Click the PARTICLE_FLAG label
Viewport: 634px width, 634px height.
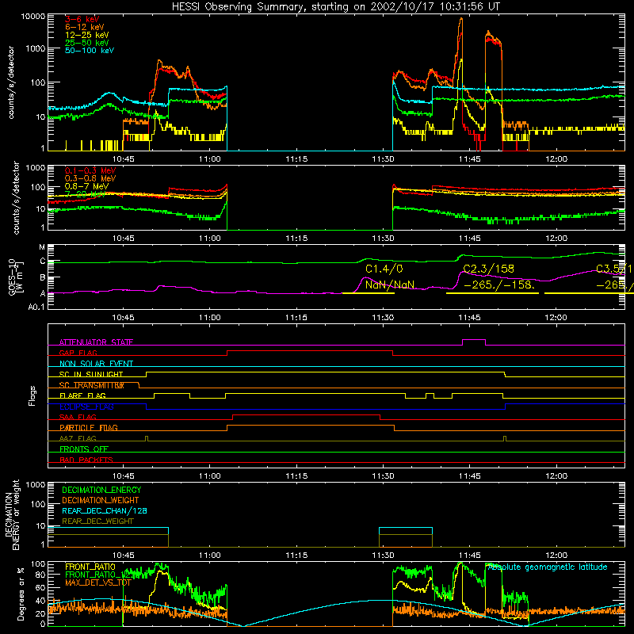[89, 428]
